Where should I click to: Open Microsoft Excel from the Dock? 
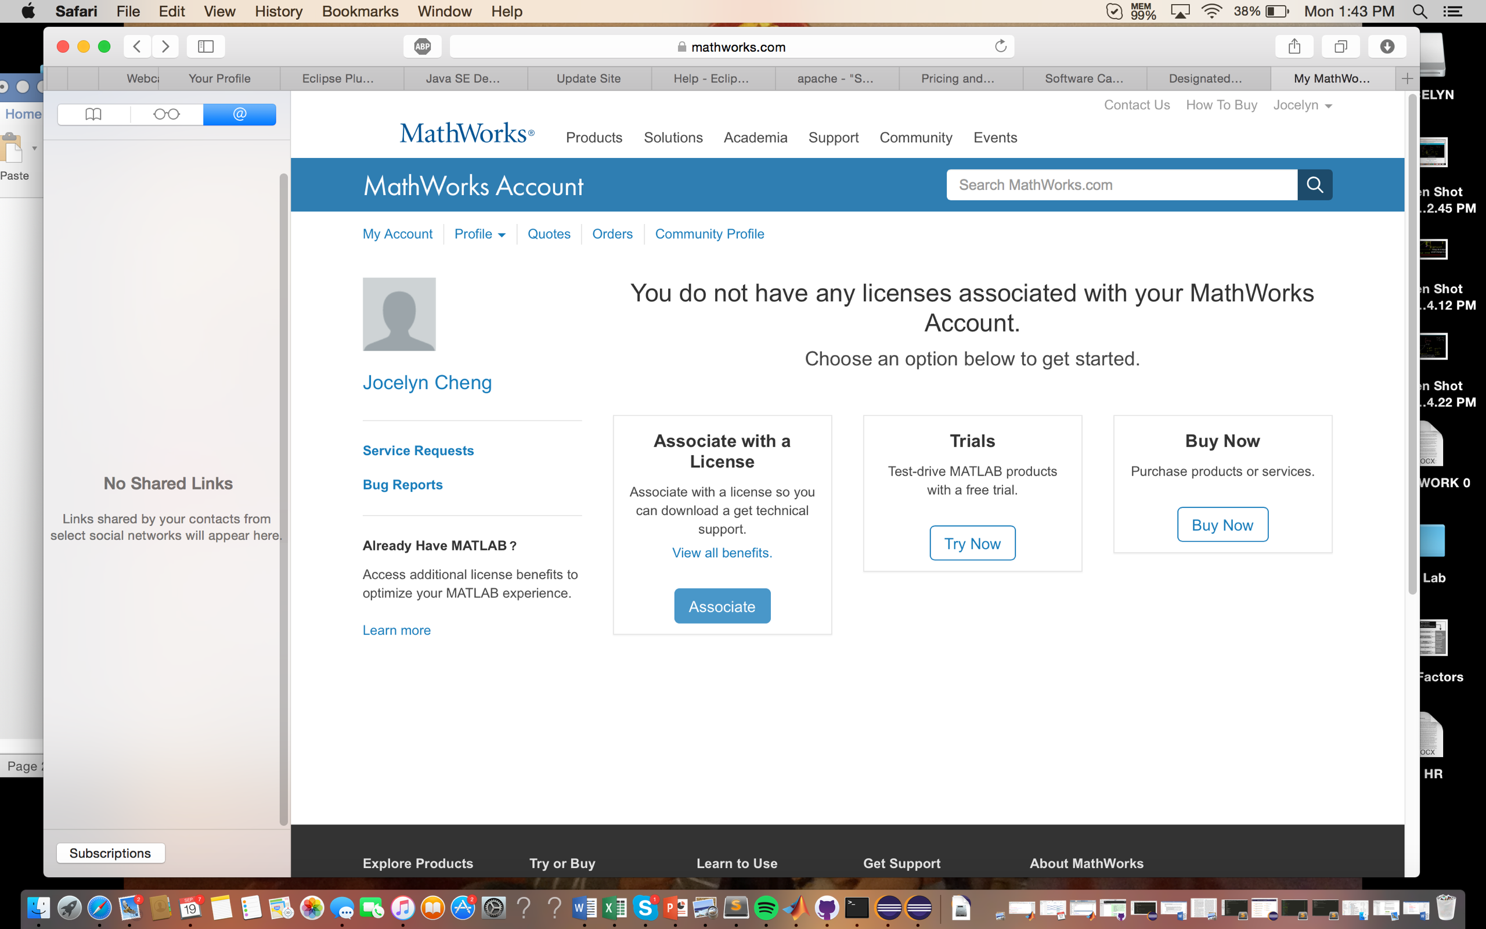[615, 908]
